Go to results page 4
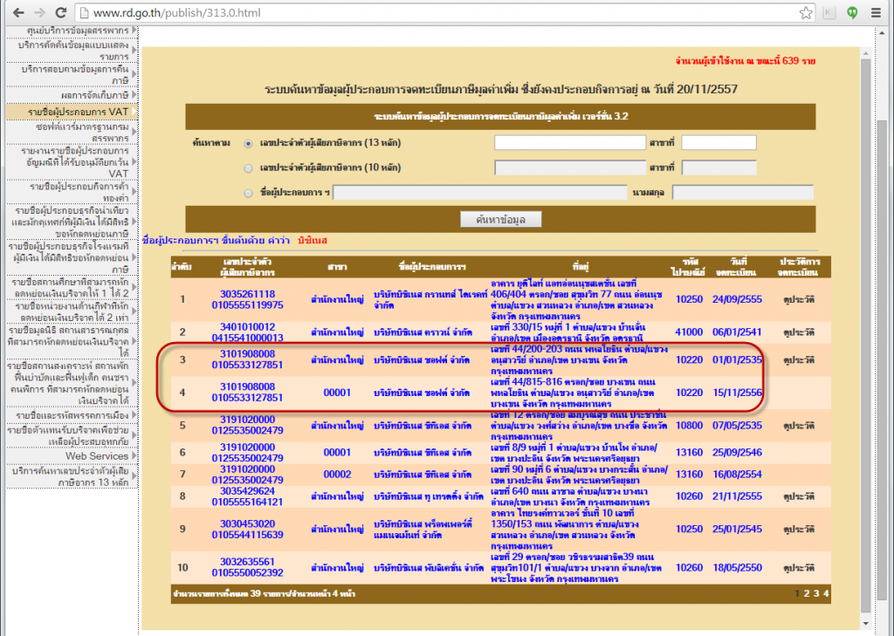 (x=825, y=593)
